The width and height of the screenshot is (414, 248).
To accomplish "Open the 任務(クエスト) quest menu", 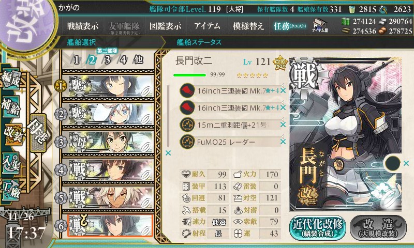I will tap(290, 26).
